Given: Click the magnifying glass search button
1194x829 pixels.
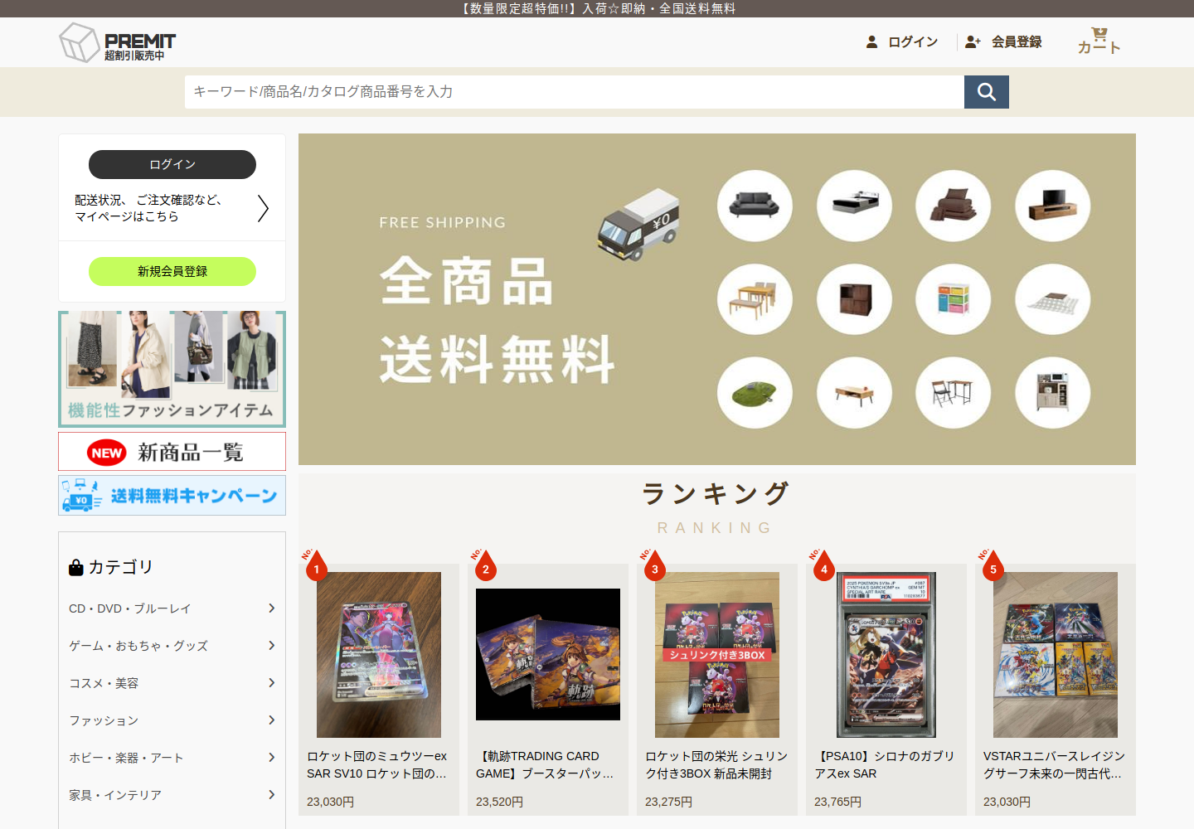Looking at the screenshot, I should click(x=987, y=92).
